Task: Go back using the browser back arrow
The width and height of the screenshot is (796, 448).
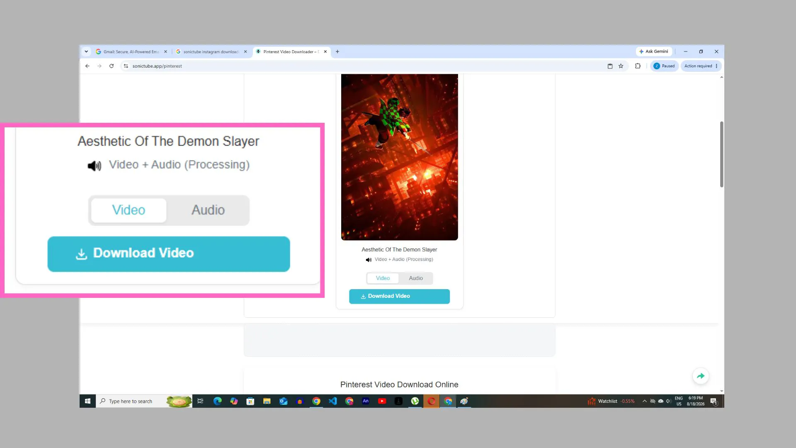Action: click(x=87, y=66)
